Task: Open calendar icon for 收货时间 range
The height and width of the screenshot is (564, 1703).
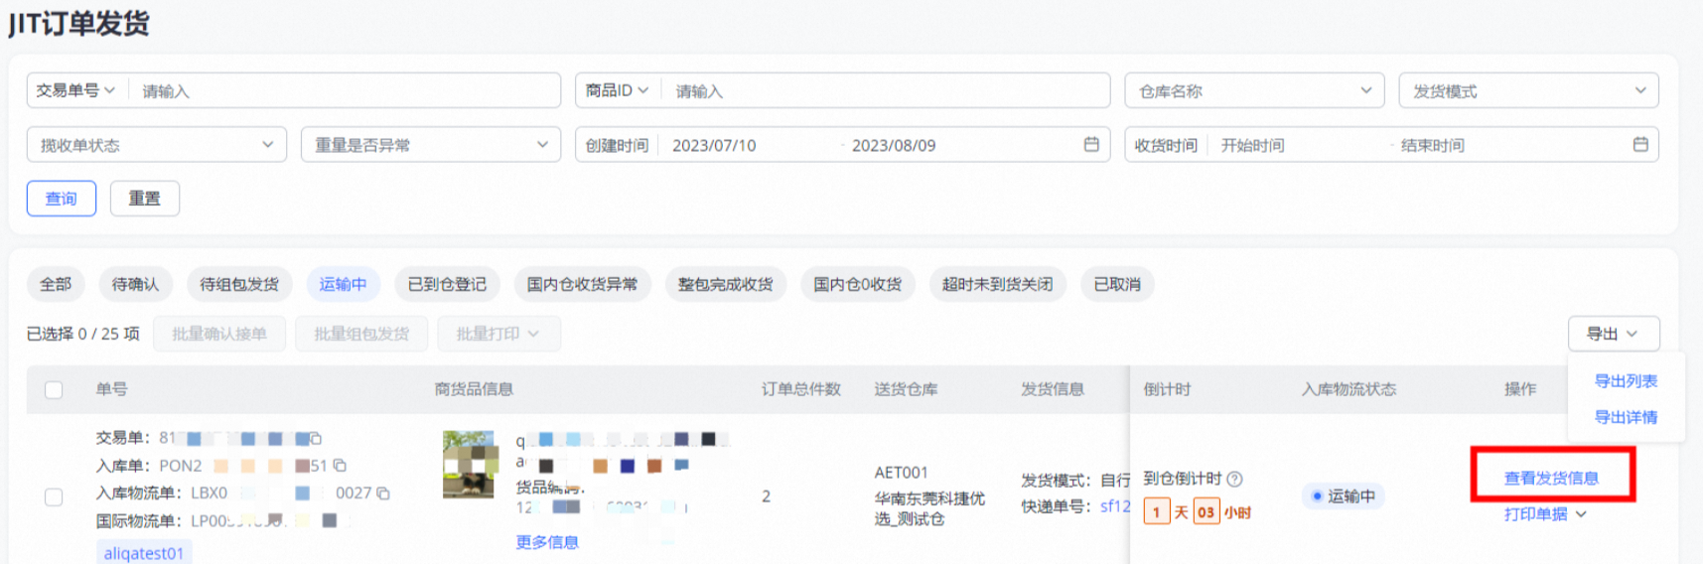Action: [1639, 145]
